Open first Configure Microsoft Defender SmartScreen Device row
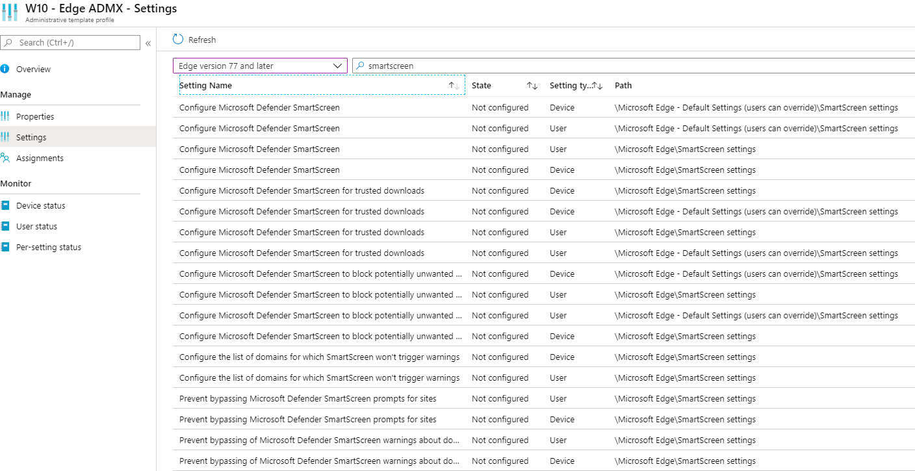Image resolution: width=915 pixels, height=471 pixels. 544,107
